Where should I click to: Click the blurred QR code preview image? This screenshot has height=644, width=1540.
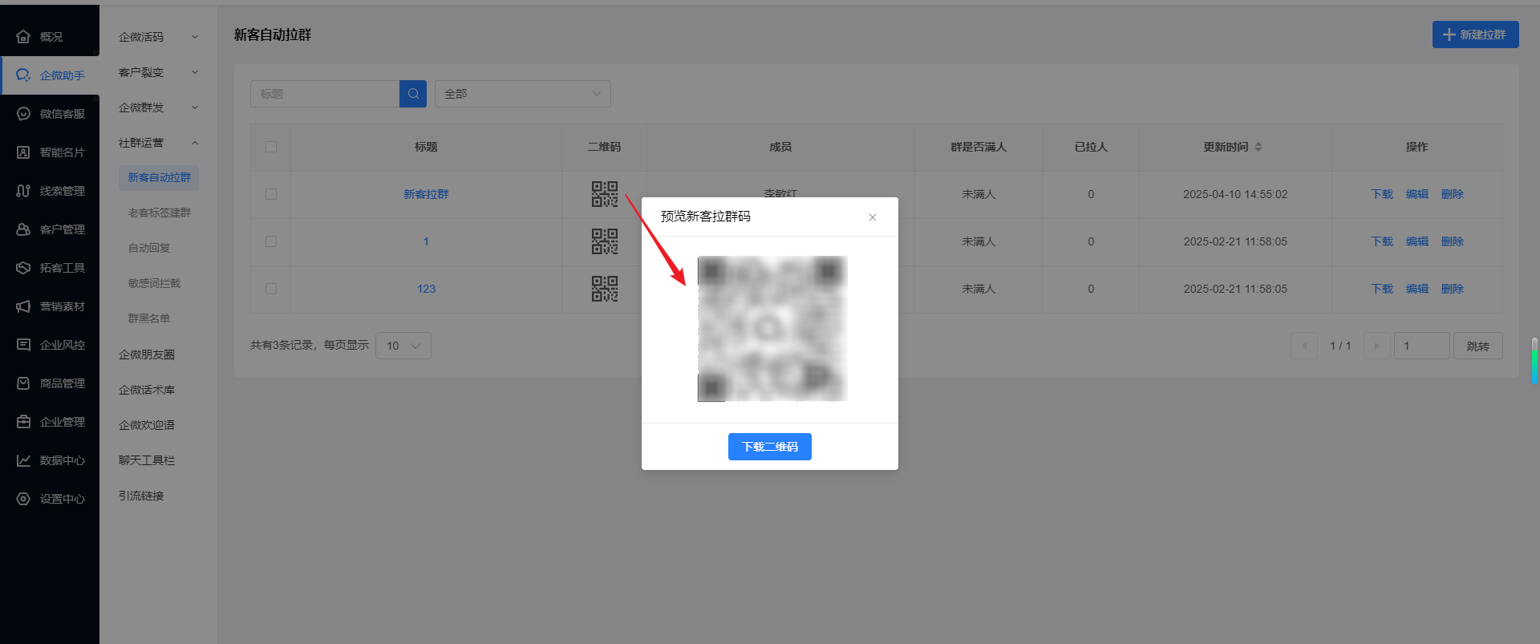tap(772, 329)
